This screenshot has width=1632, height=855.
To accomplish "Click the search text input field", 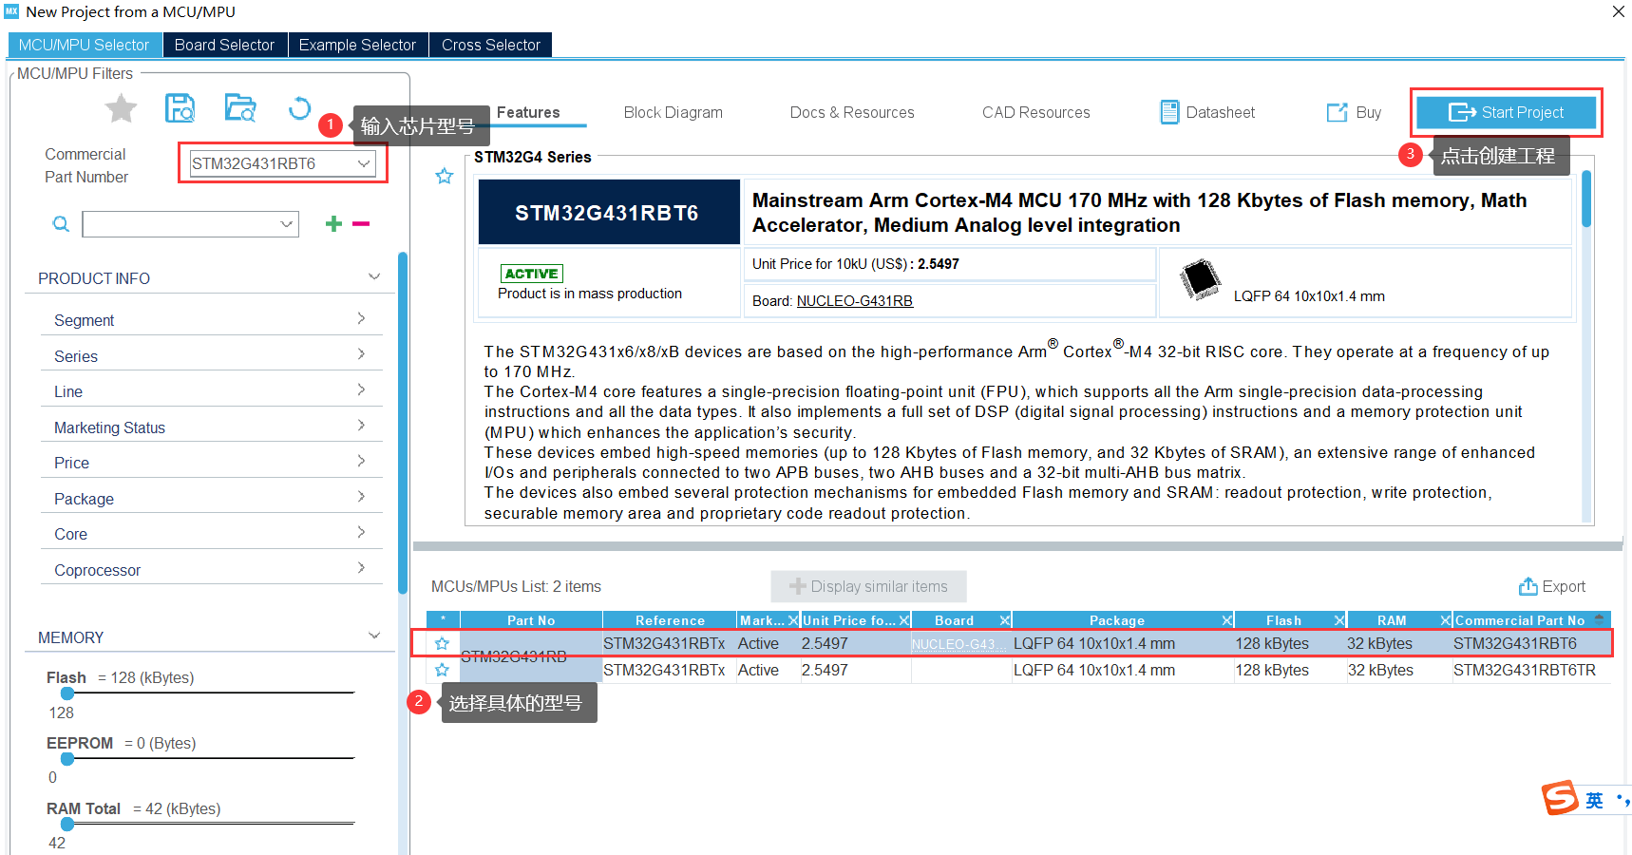I will pos(180,224).
